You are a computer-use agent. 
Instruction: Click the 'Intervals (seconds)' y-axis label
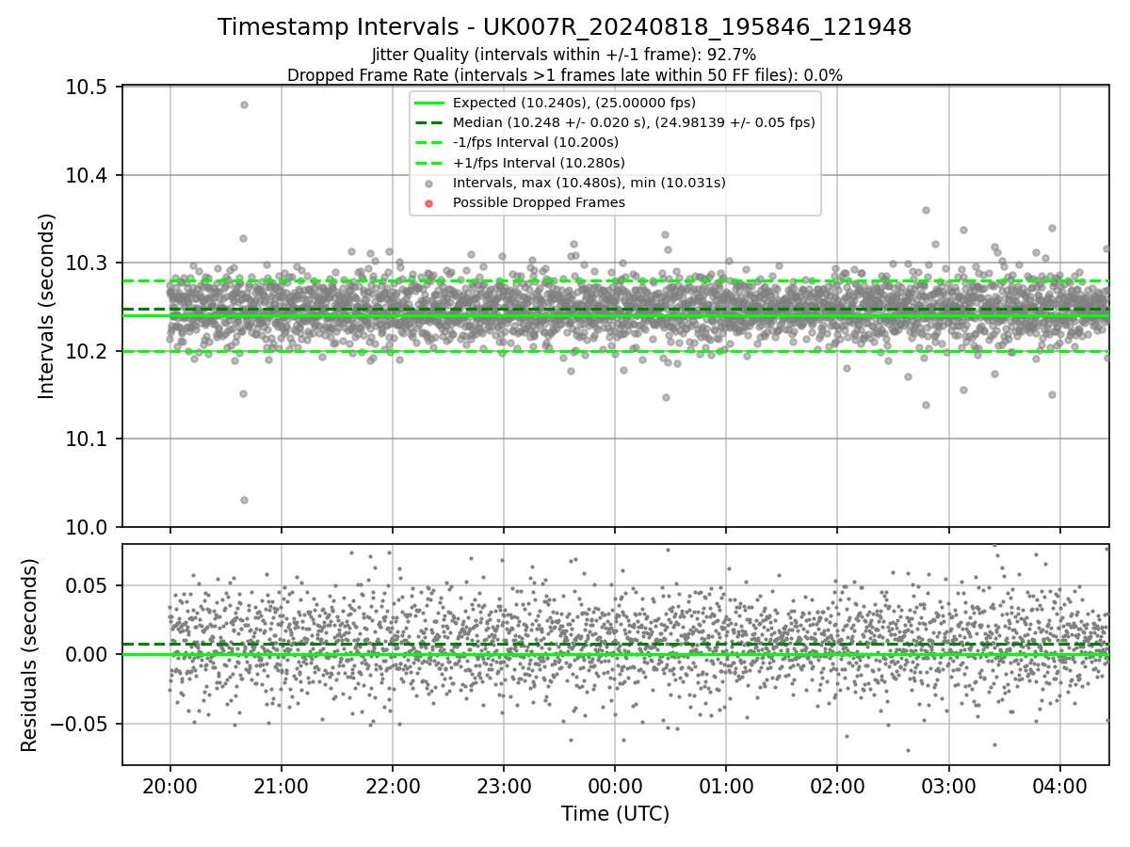click(x=47, y=306)
